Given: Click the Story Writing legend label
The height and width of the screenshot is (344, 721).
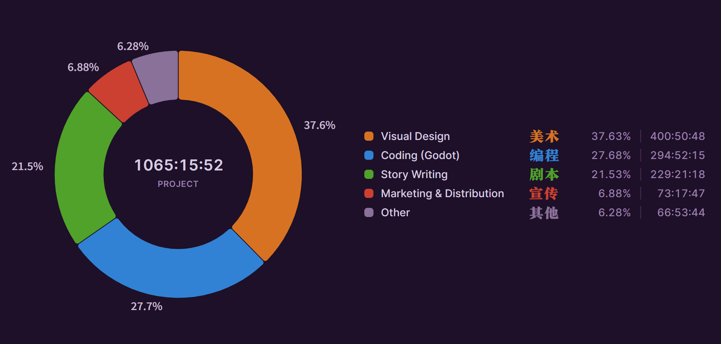Looking at the screenshot, I should [414, 174].
